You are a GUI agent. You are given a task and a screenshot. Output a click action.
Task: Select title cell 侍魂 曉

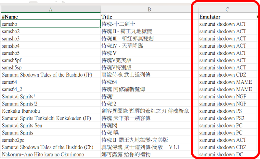(149, 133)
